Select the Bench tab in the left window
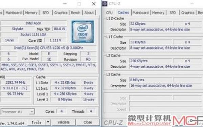This screenshot has width=203, height=127. point(75,13)
